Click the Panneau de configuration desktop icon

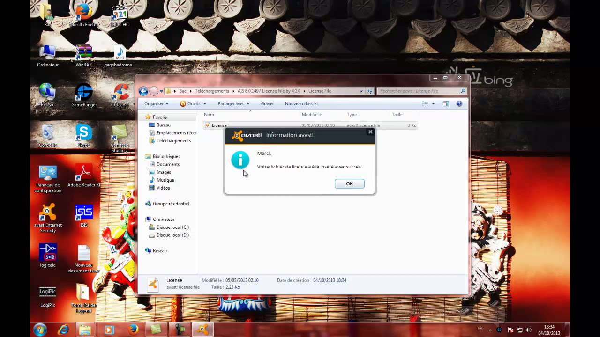pyautogui.click(x=48, y=178)
